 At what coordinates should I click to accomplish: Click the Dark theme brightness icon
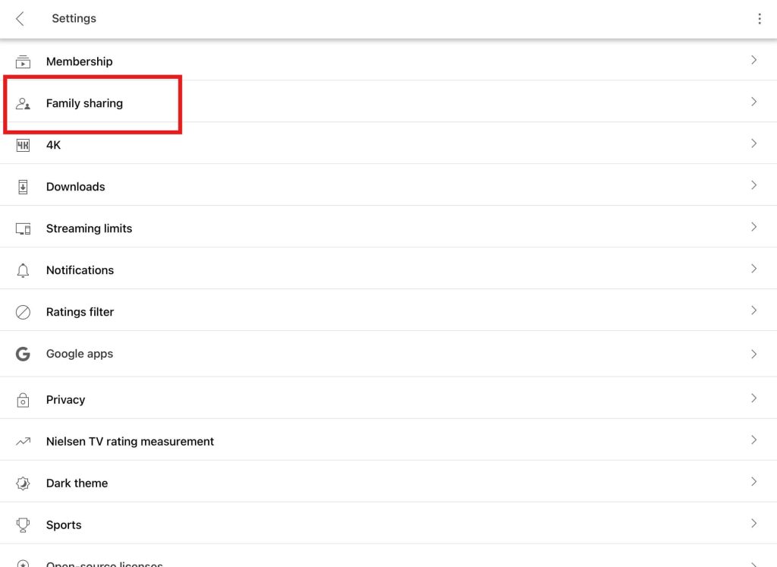(23, 484)
